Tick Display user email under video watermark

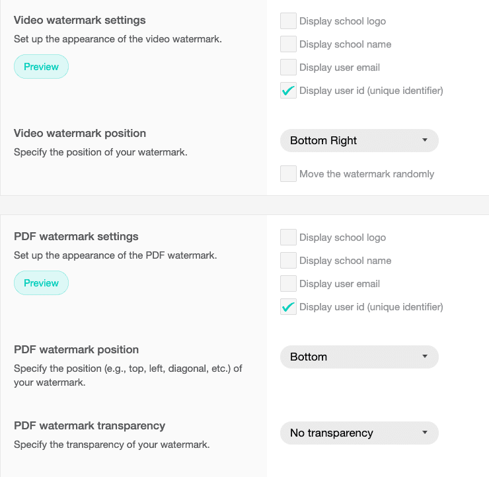[288, 67]
